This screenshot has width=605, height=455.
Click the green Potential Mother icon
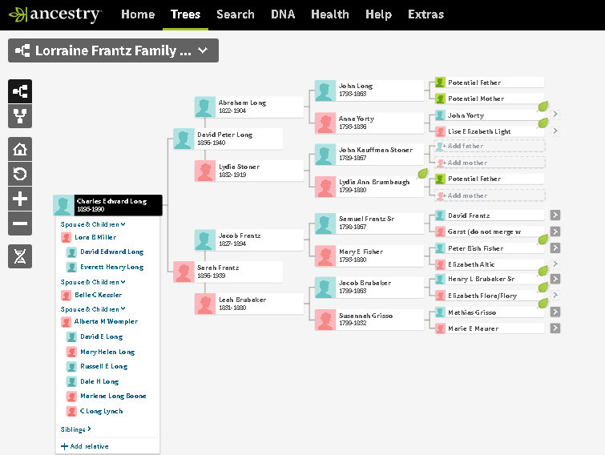tap(440, 99)
